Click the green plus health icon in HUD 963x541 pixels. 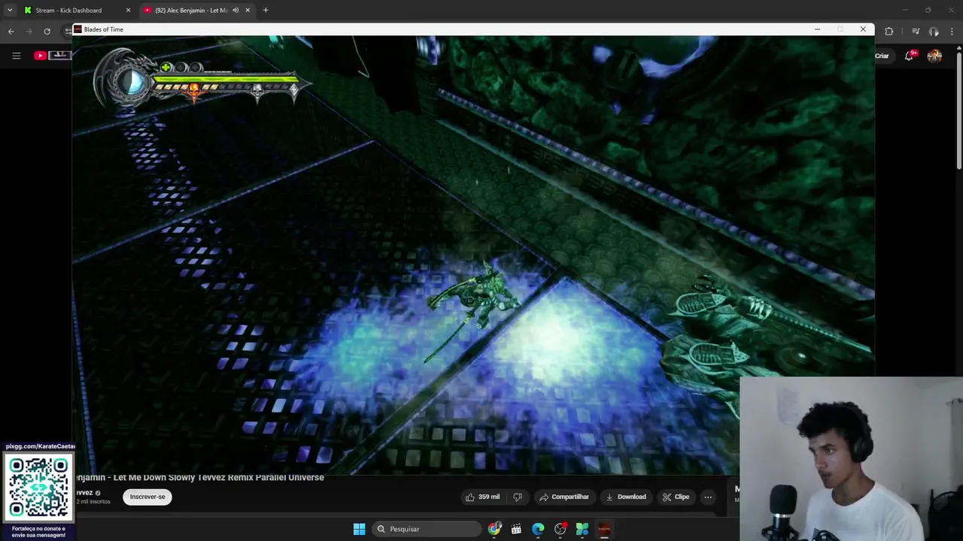[x=166, y=68]
